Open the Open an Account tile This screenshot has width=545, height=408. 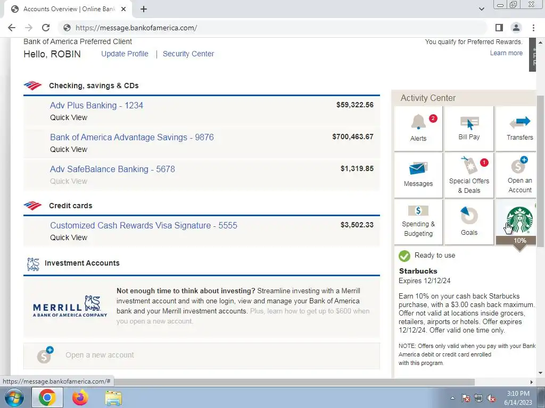click(516, 175)
